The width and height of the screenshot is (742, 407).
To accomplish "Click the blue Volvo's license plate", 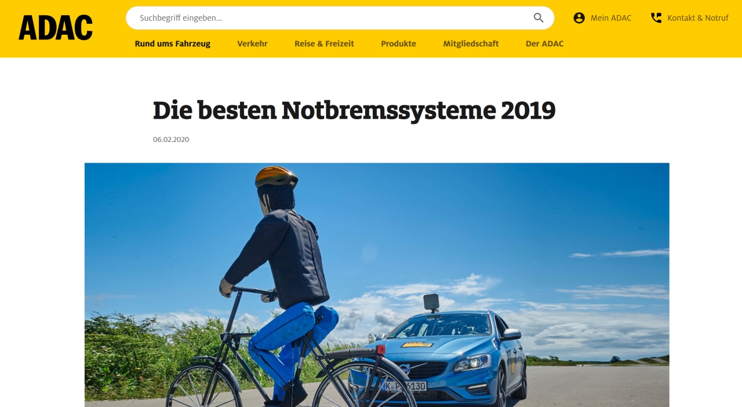I will 403,386.
